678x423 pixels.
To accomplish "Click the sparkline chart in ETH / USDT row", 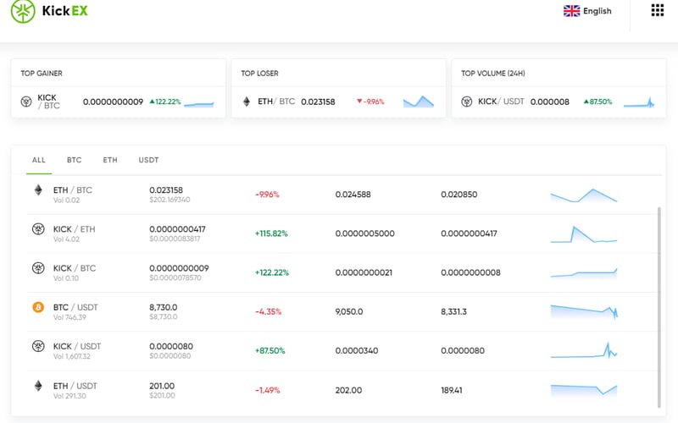I will tap(584, 390).
